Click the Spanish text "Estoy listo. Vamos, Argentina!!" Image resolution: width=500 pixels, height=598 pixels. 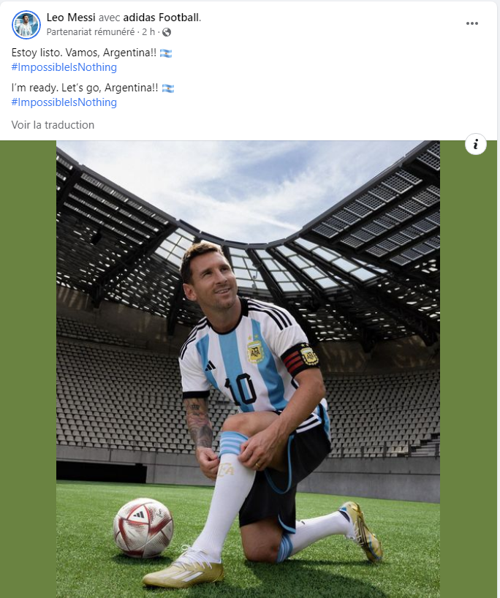84,53
